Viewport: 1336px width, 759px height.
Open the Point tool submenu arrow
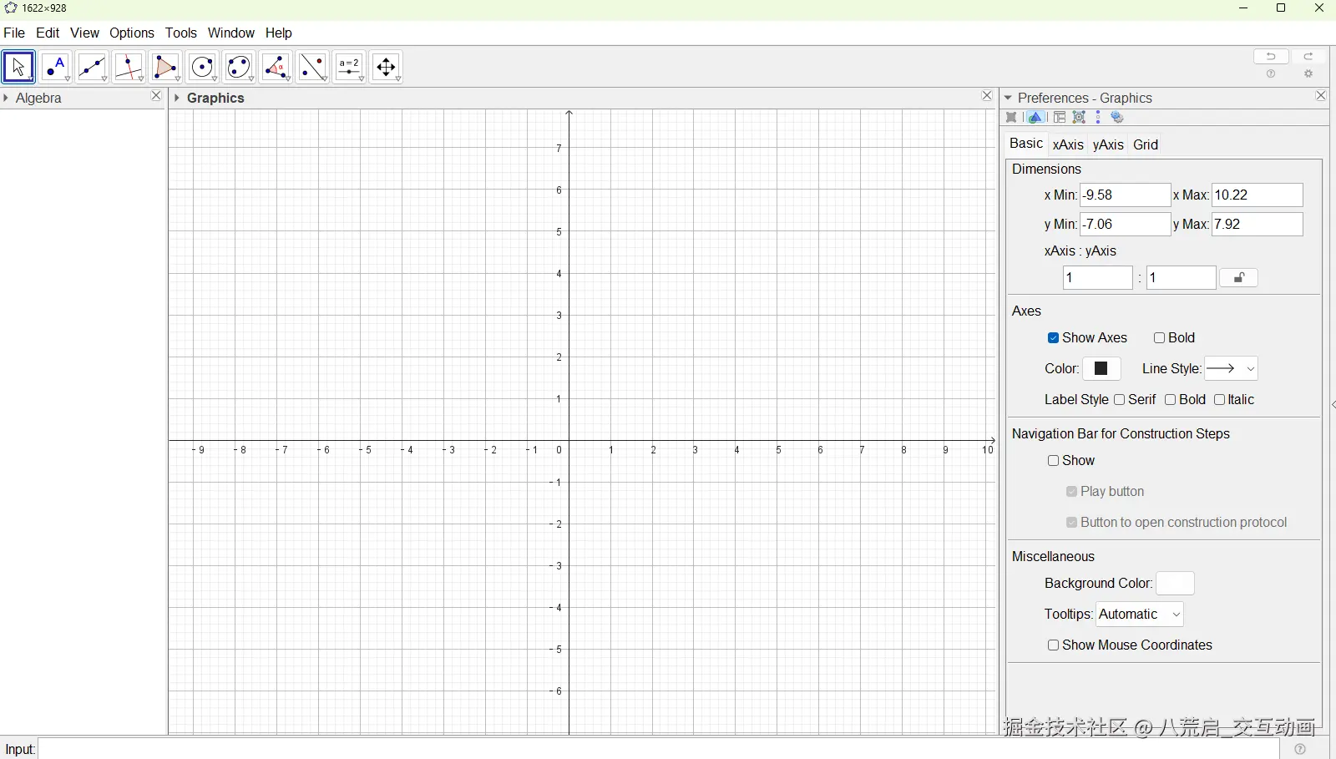(x=68, y=79)
